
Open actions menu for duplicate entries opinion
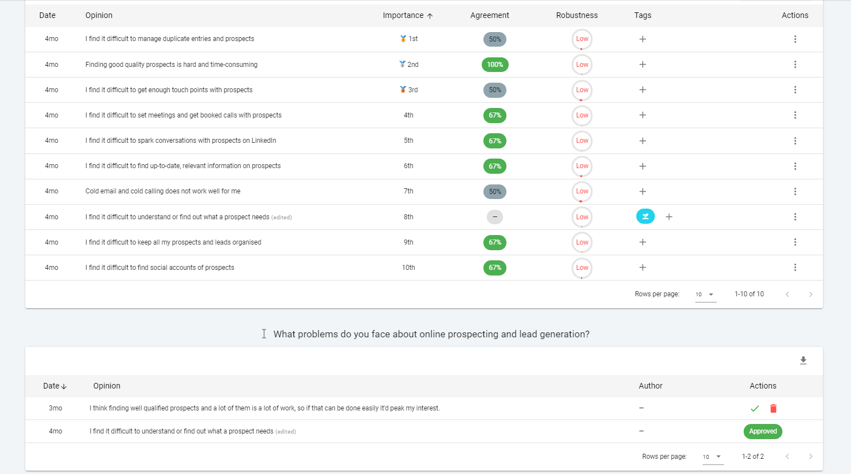click(x=795, y=39)
